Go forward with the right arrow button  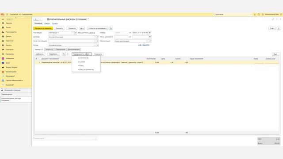point(40,19)
